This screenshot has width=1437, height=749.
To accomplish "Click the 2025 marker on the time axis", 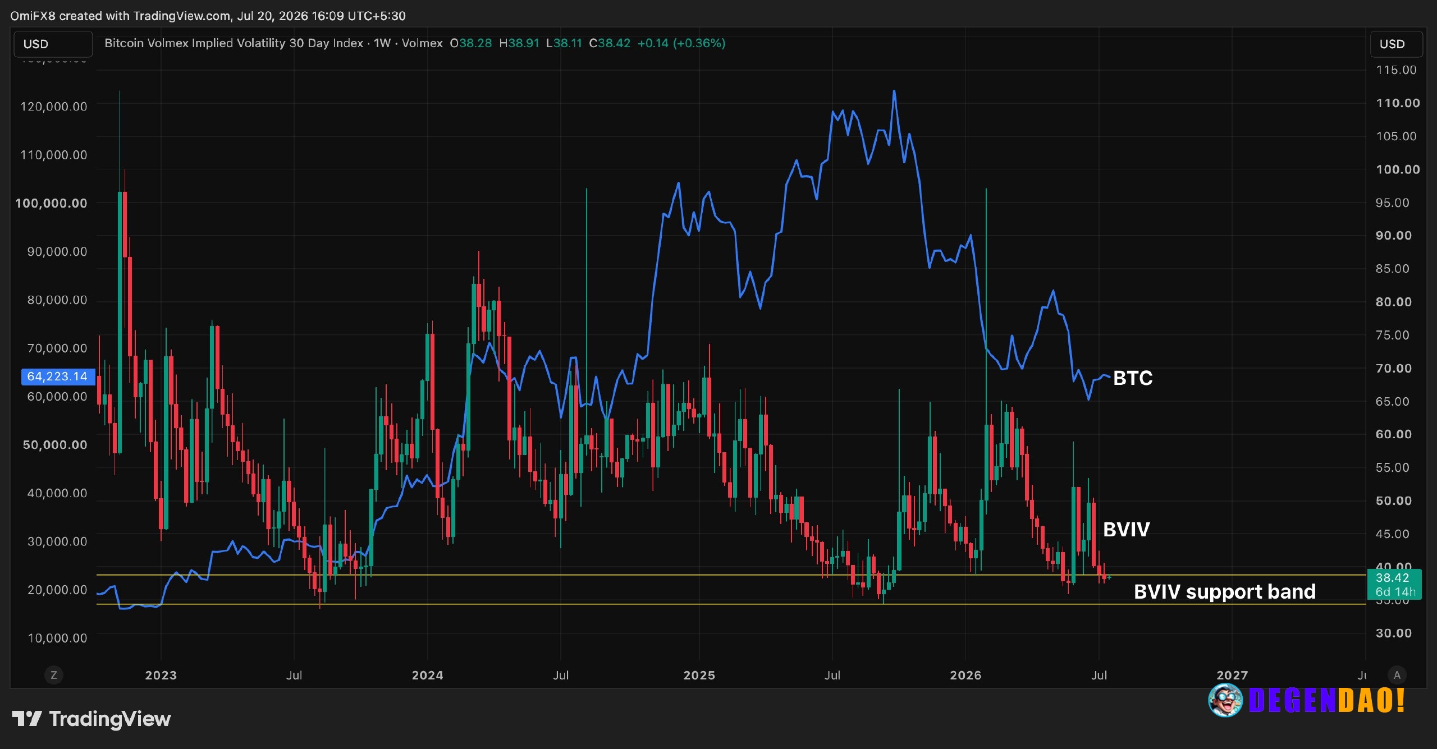I will pos(699,676).
